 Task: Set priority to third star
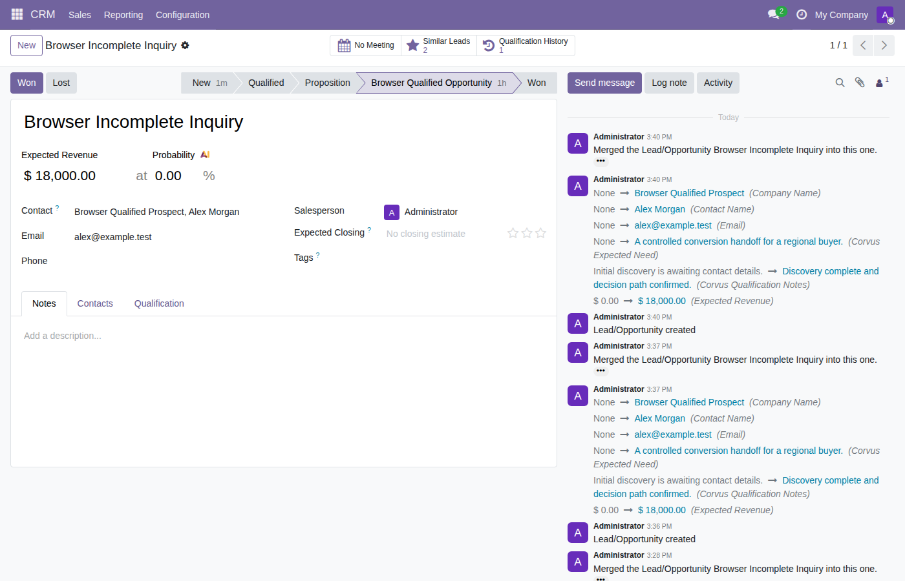(541, 233)
